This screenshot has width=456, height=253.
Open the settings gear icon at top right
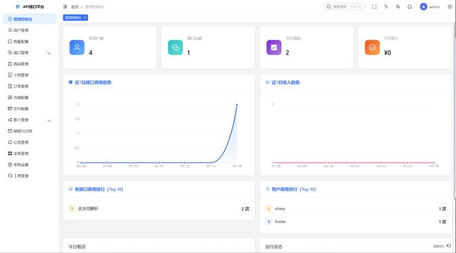coord(450,7)
